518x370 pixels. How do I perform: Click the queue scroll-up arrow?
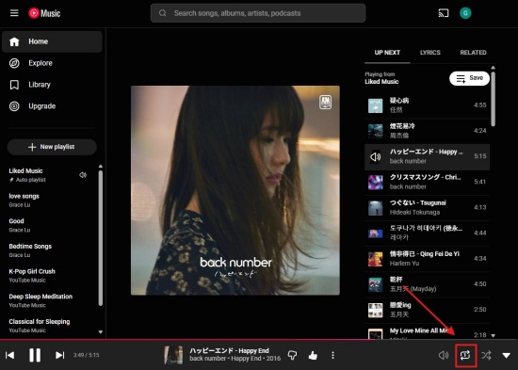coord(493,68)
